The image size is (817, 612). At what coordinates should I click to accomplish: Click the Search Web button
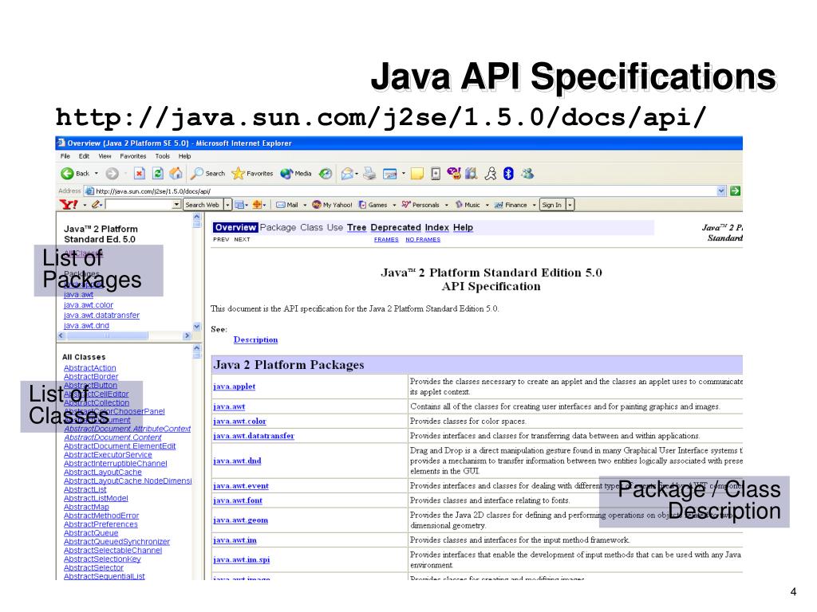(x=203, y=205)
